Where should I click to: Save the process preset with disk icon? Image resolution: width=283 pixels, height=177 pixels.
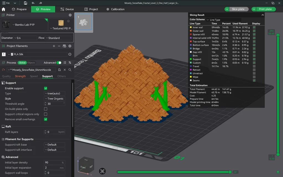coord(60,70)
